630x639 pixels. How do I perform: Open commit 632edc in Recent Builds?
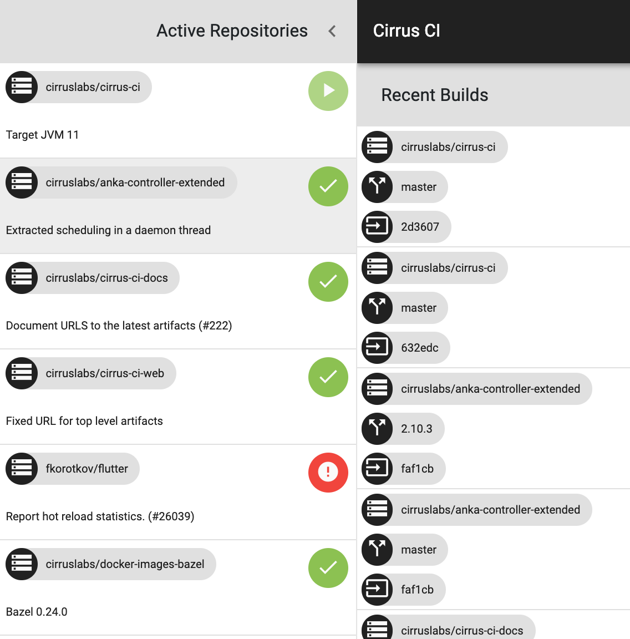[405, 348]
